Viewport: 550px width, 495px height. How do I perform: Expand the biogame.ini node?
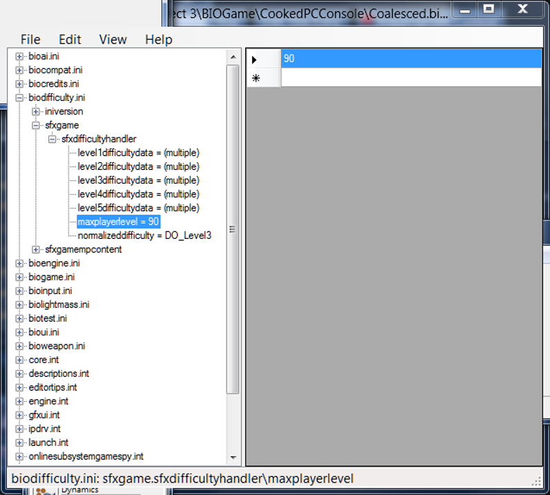(19, 278)
